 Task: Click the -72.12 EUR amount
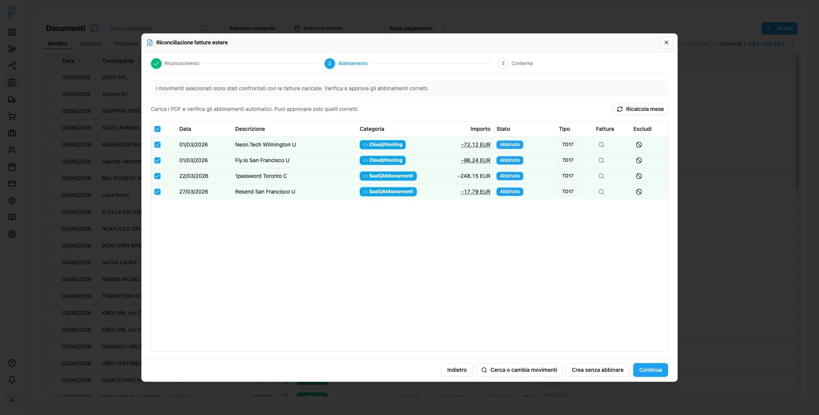(x=475, y=145)
